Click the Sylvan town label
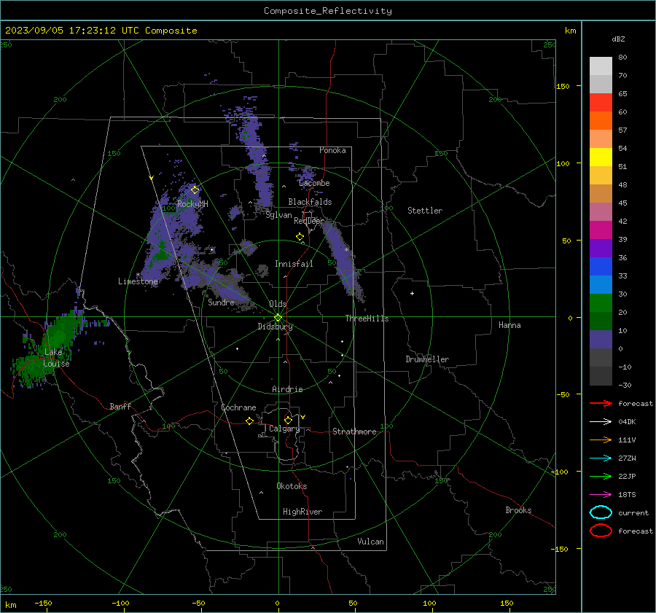Image resolution: width=656 pixels, height=613 pixels. (x=278, y=215)
